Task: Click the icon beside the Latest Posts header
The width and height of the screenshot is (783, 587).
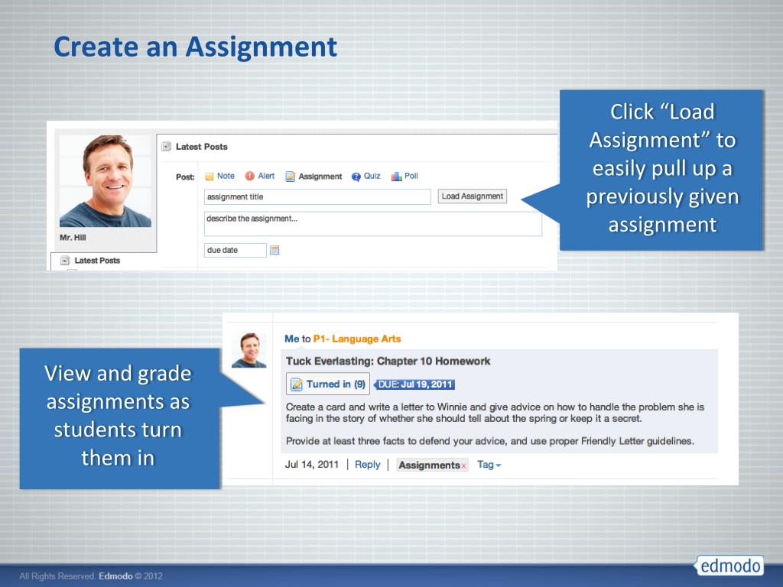Action: tap(166, 146)
